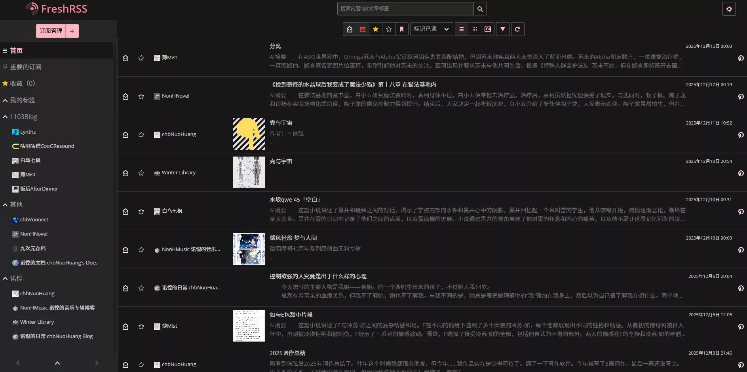
Task: Select normal list view icon
Action: coord(462,29)
